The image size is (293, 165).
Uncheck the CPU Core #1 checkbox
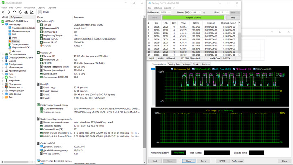click(194, 69)
